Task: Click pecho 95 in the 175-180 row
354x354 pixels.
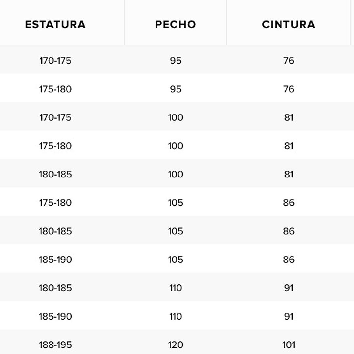Action: pos(175,89)
